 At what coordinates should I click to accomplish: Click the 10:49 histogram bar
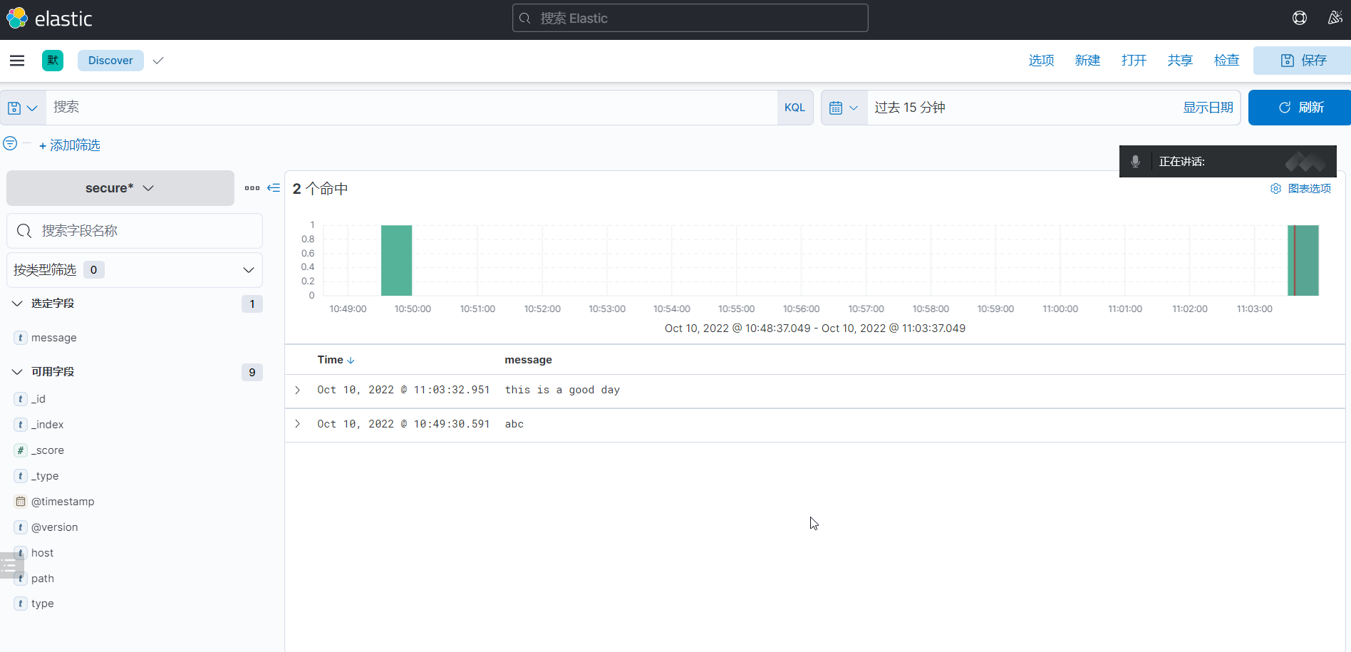point(396,260)
